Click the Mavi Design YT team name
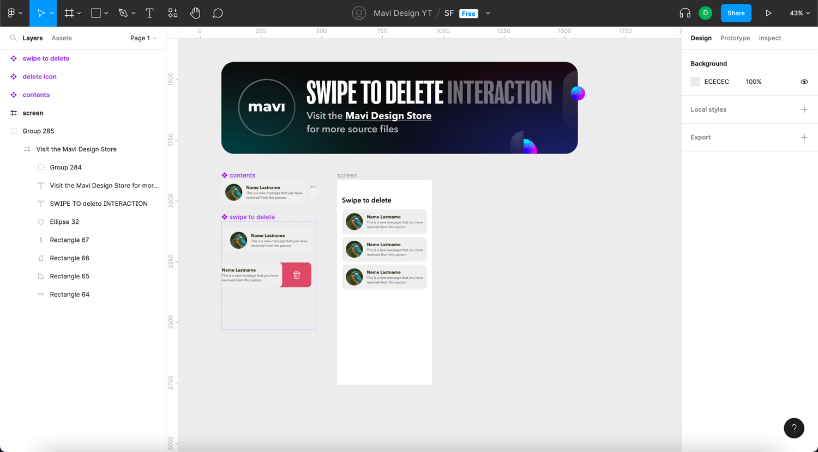The image size is (818, 452). 403,13
